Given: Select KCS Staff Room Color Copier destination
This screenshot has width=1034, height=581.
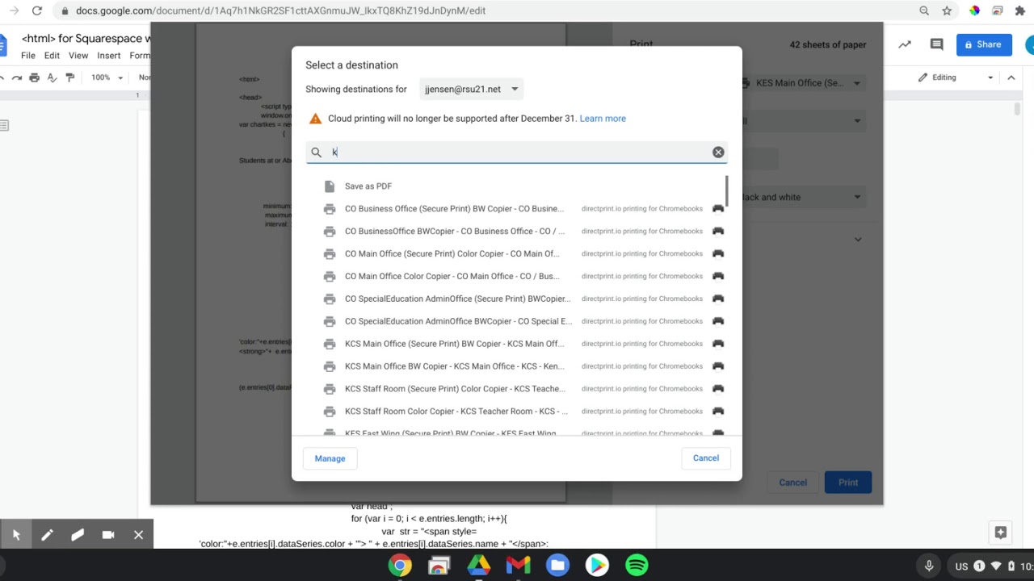Looking at the screenshot, I should tap(516, 412).
